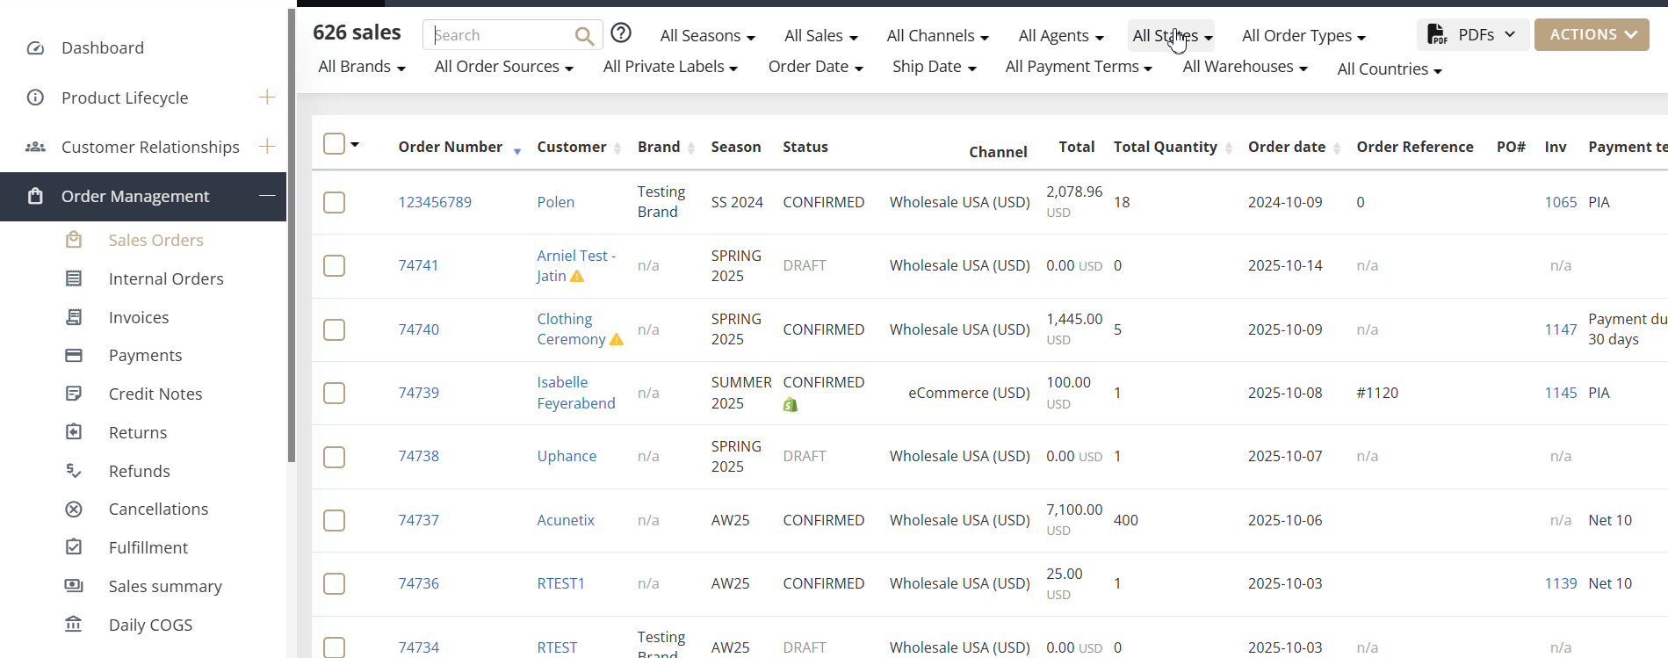Open order number 74737 link
Screen dimensions: 1668x658
coord(419,520)
